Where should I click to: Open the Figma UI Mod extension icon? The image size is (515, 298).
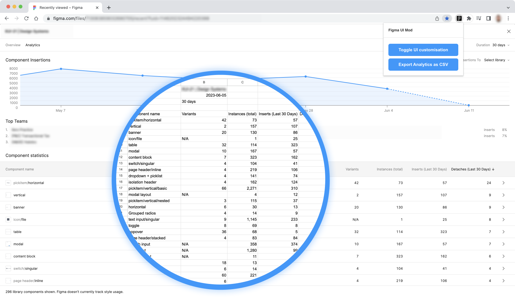point(459,18)
